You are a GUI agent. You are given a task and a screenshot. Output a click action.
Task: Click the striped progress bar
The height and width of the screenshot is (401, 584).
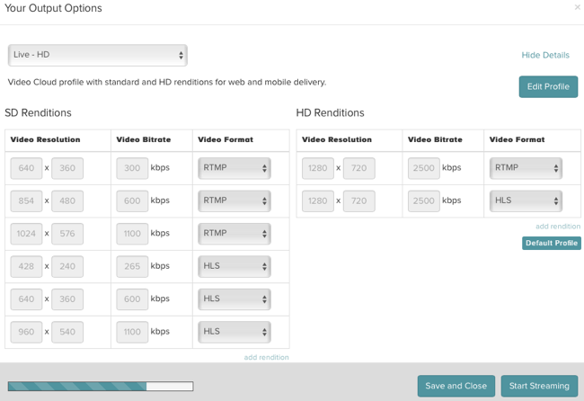[101, 386]
